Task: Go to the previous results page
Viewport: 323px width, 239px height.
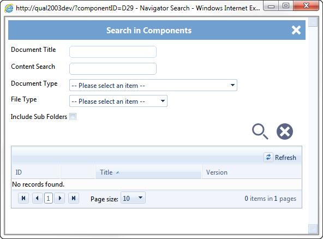Action: coord(38,198)
